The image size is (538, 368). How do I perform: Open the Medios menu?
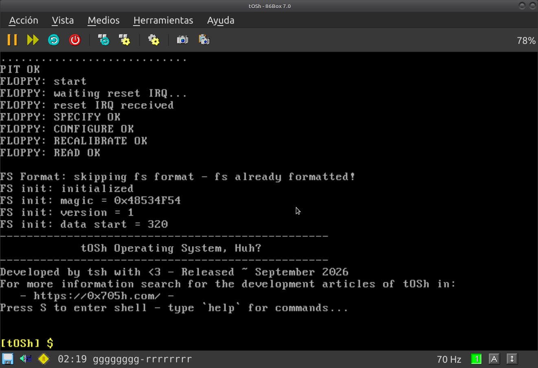pos(104,20)
